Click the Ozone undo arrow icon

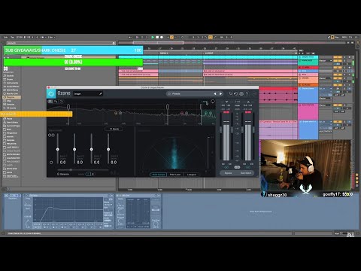230,93
